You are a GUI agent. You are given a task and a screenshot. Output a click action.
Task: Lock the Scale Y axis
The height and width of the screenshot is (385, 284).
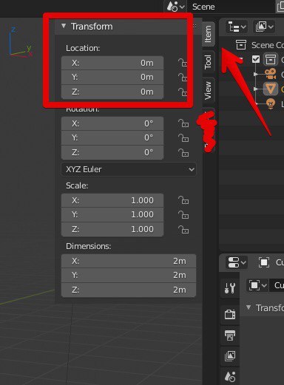pos(183,215)
